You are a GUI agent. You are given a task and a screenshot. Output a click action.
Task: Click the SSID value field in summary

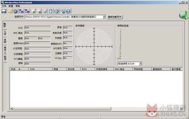(x=37, y=28)
